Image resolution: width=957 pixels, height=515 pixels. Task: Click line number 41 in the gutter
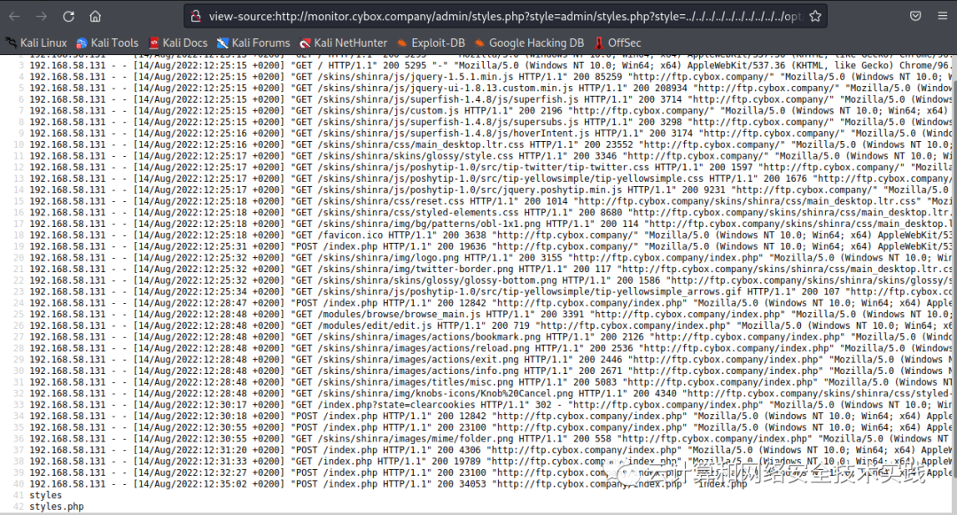(19, 495)
